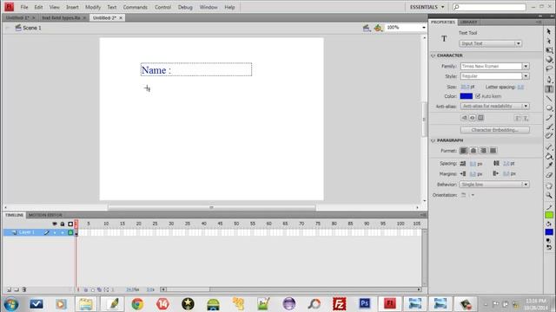Align paragraph right format button
Viewport: 556px width, 312px height.
[x=483, y=151]
